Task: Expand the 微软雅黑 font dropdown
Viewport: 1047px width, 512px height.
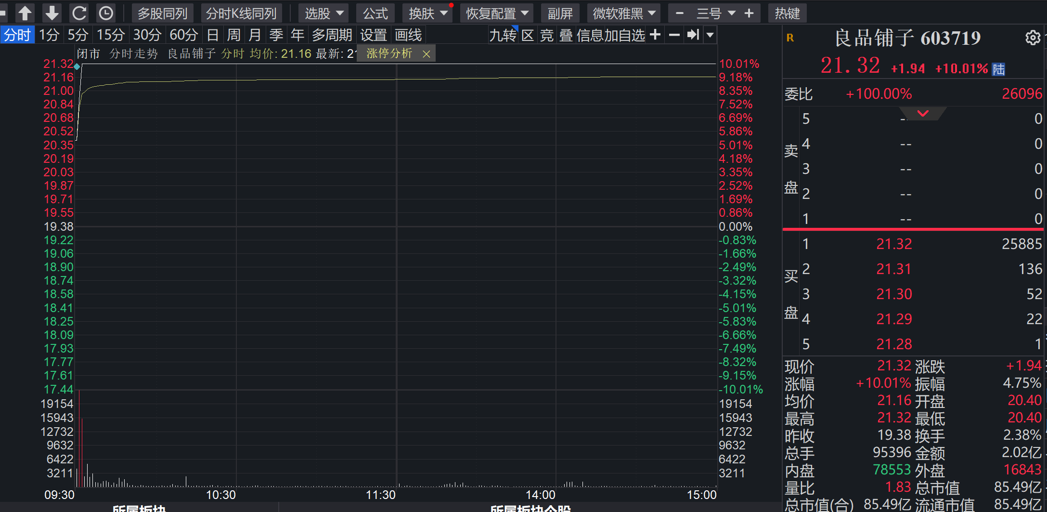Action: (624, 13)
